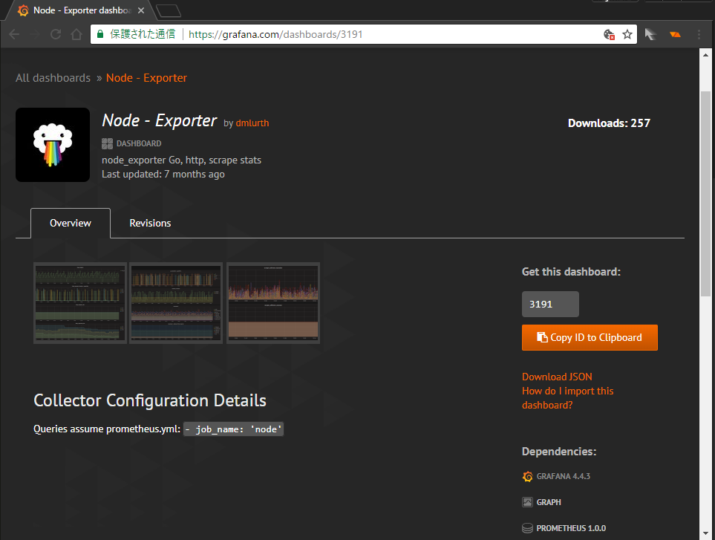
Task: Click the Dependencies: heading
Action: click(x=559, y=452)
